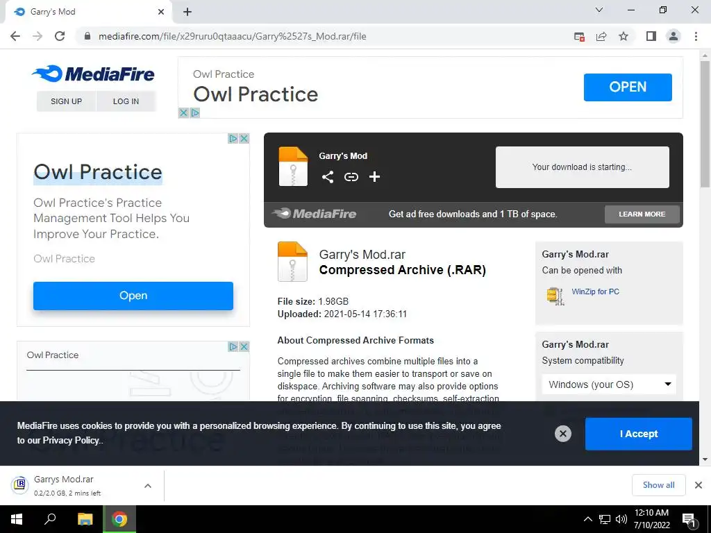Click the share page icon in address bar
Viewport: 711px width, 533px height.
tap(601, 36)
